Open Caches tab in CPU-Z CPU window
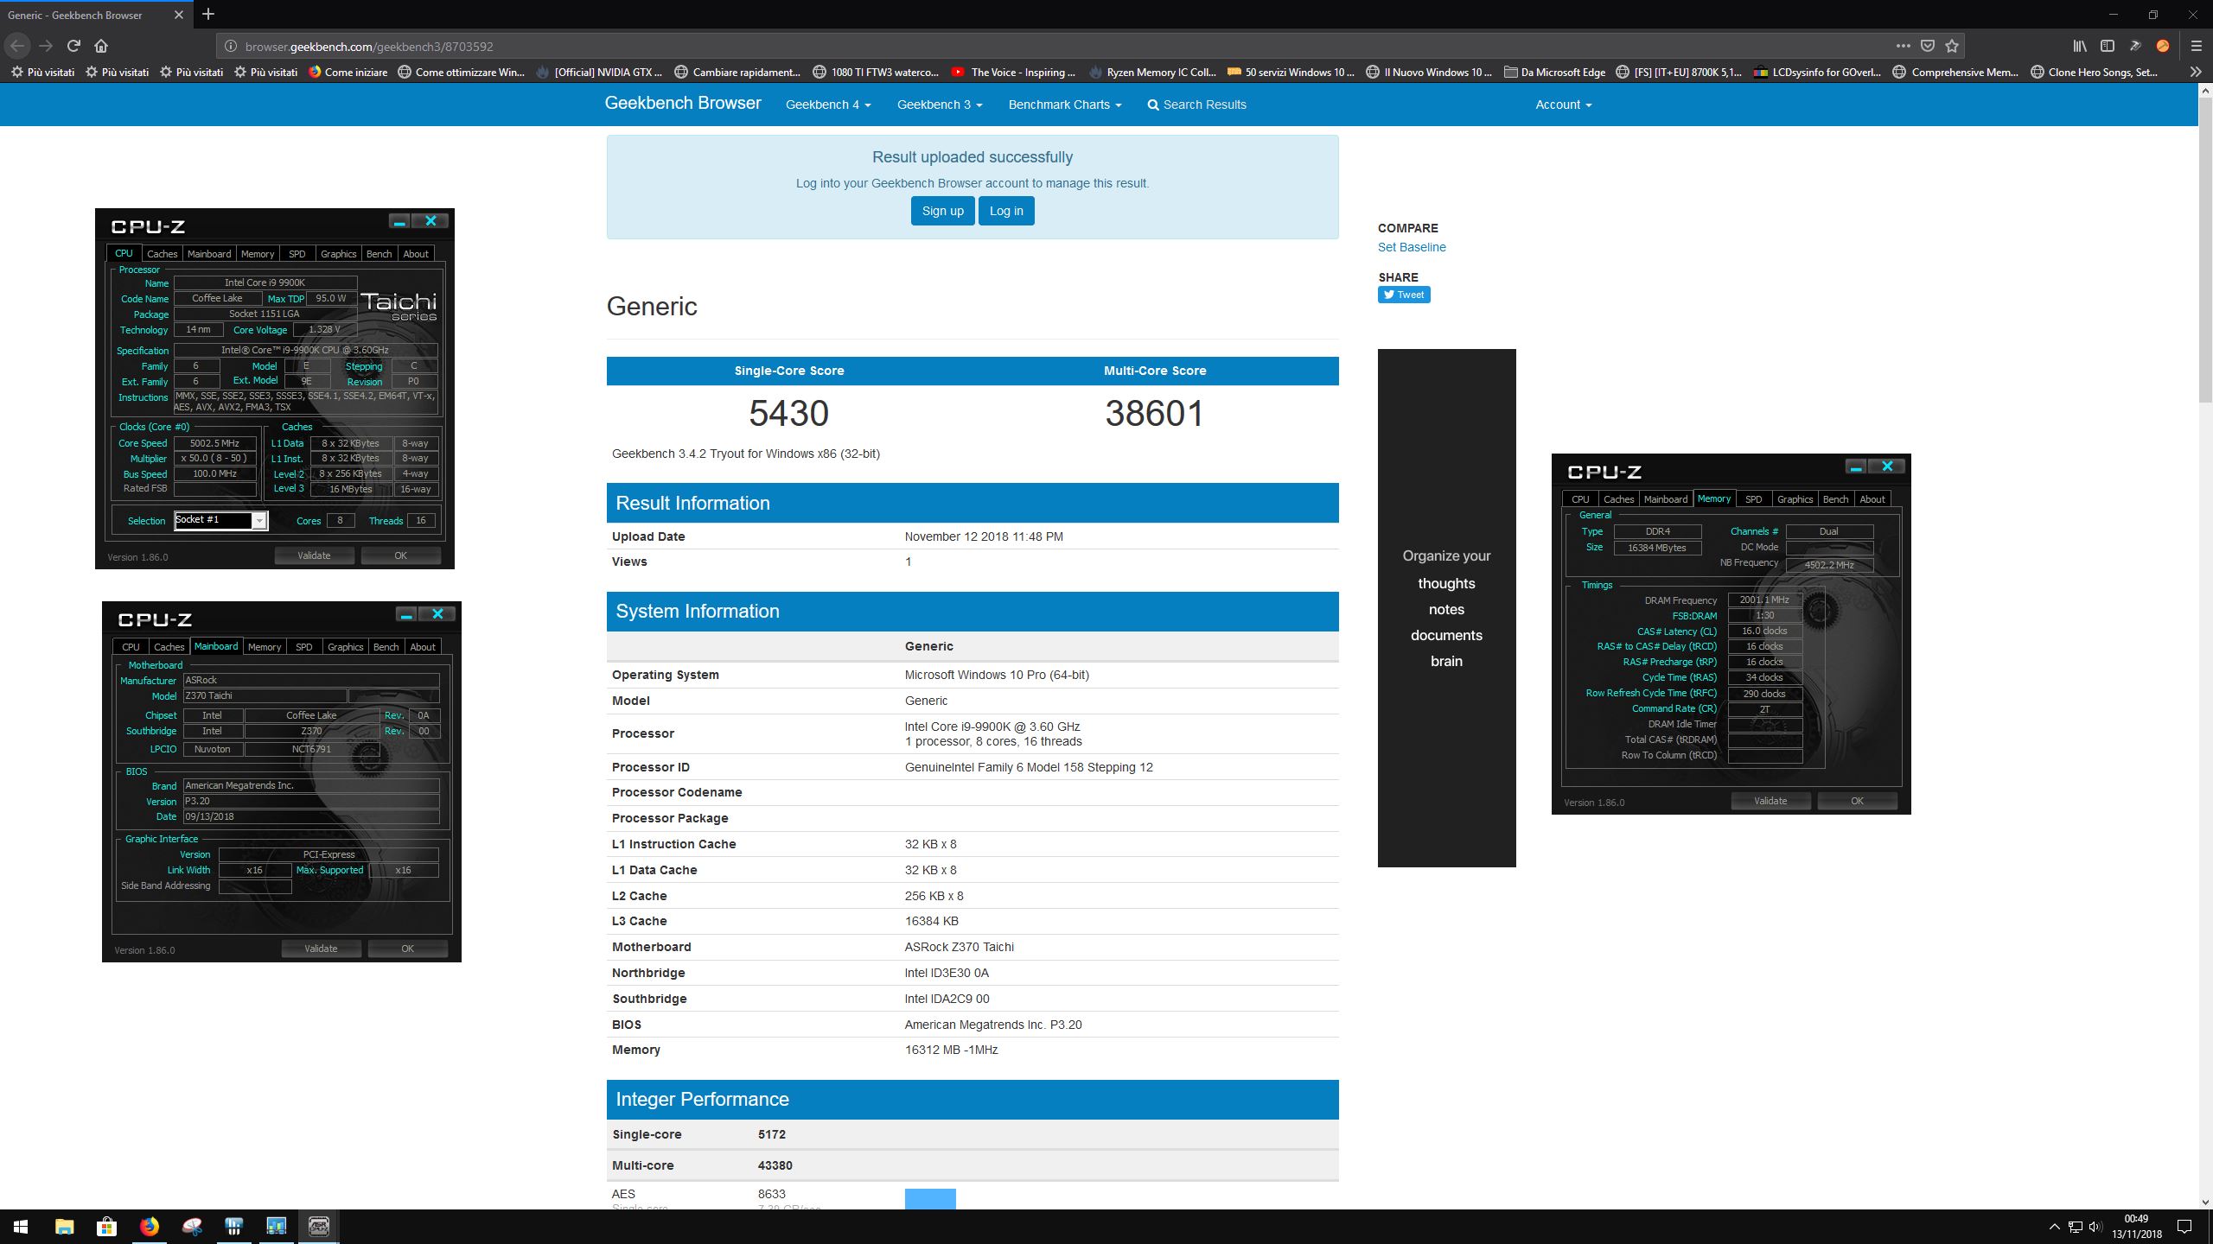The image size is (2213, 1244). click(162, 254)
